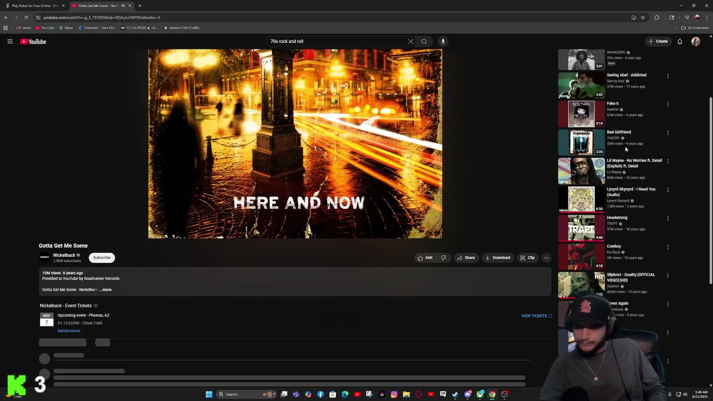Play the Seether Fake It thumbnail
Viewport: 713px width, 401px height.
pyautogui.click(x=581, y=113)
